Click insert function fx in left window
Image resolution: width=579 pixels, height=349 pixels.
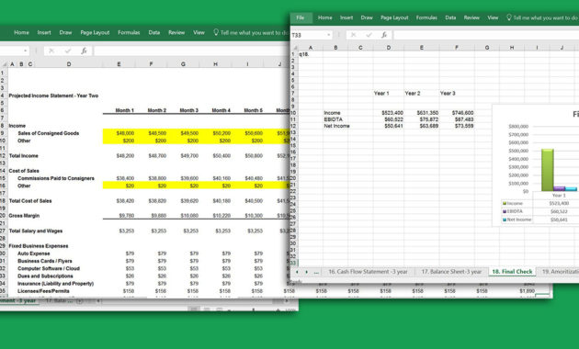click(84, 51)
